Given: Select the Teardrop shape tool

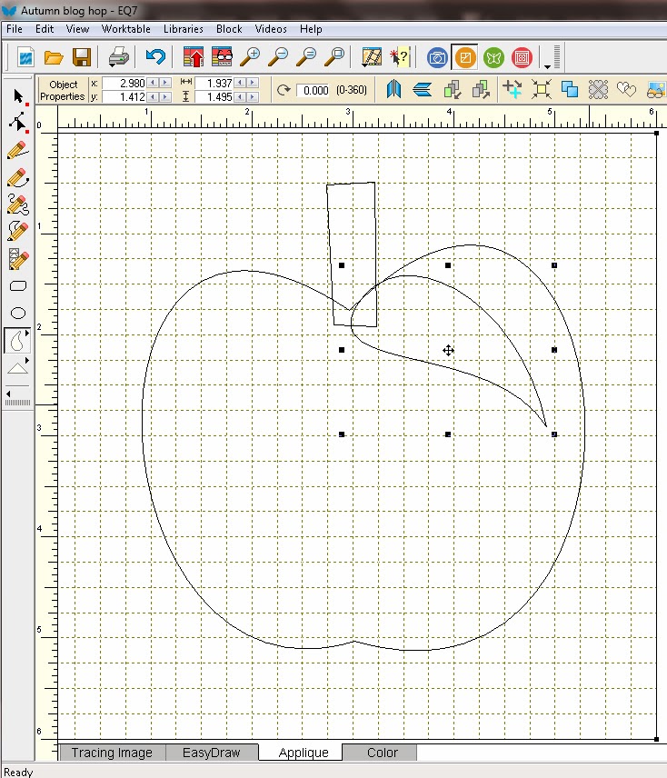Looking at the screenshot, I should click(x=17, y=340).
